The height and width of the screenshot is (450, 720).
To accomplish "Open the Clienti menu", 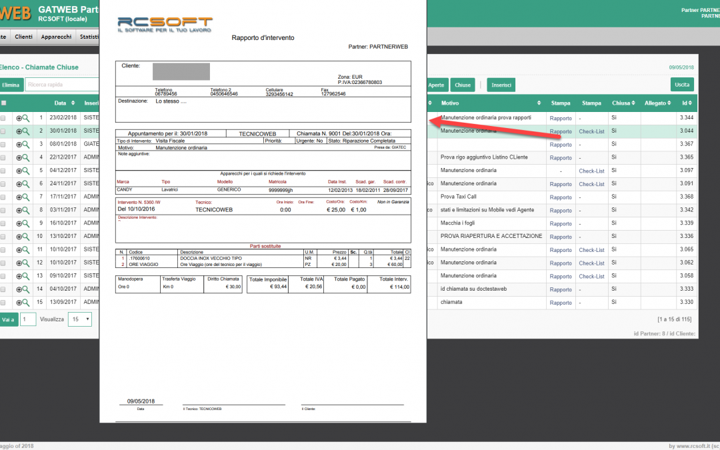I will pyautogui.click(x=23, y=37).
